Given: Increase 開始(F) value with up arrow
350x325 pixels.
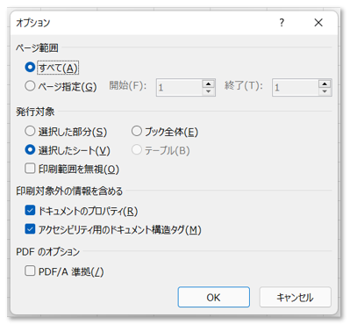Looking at the screenshot, I should [x=208, y=83].
